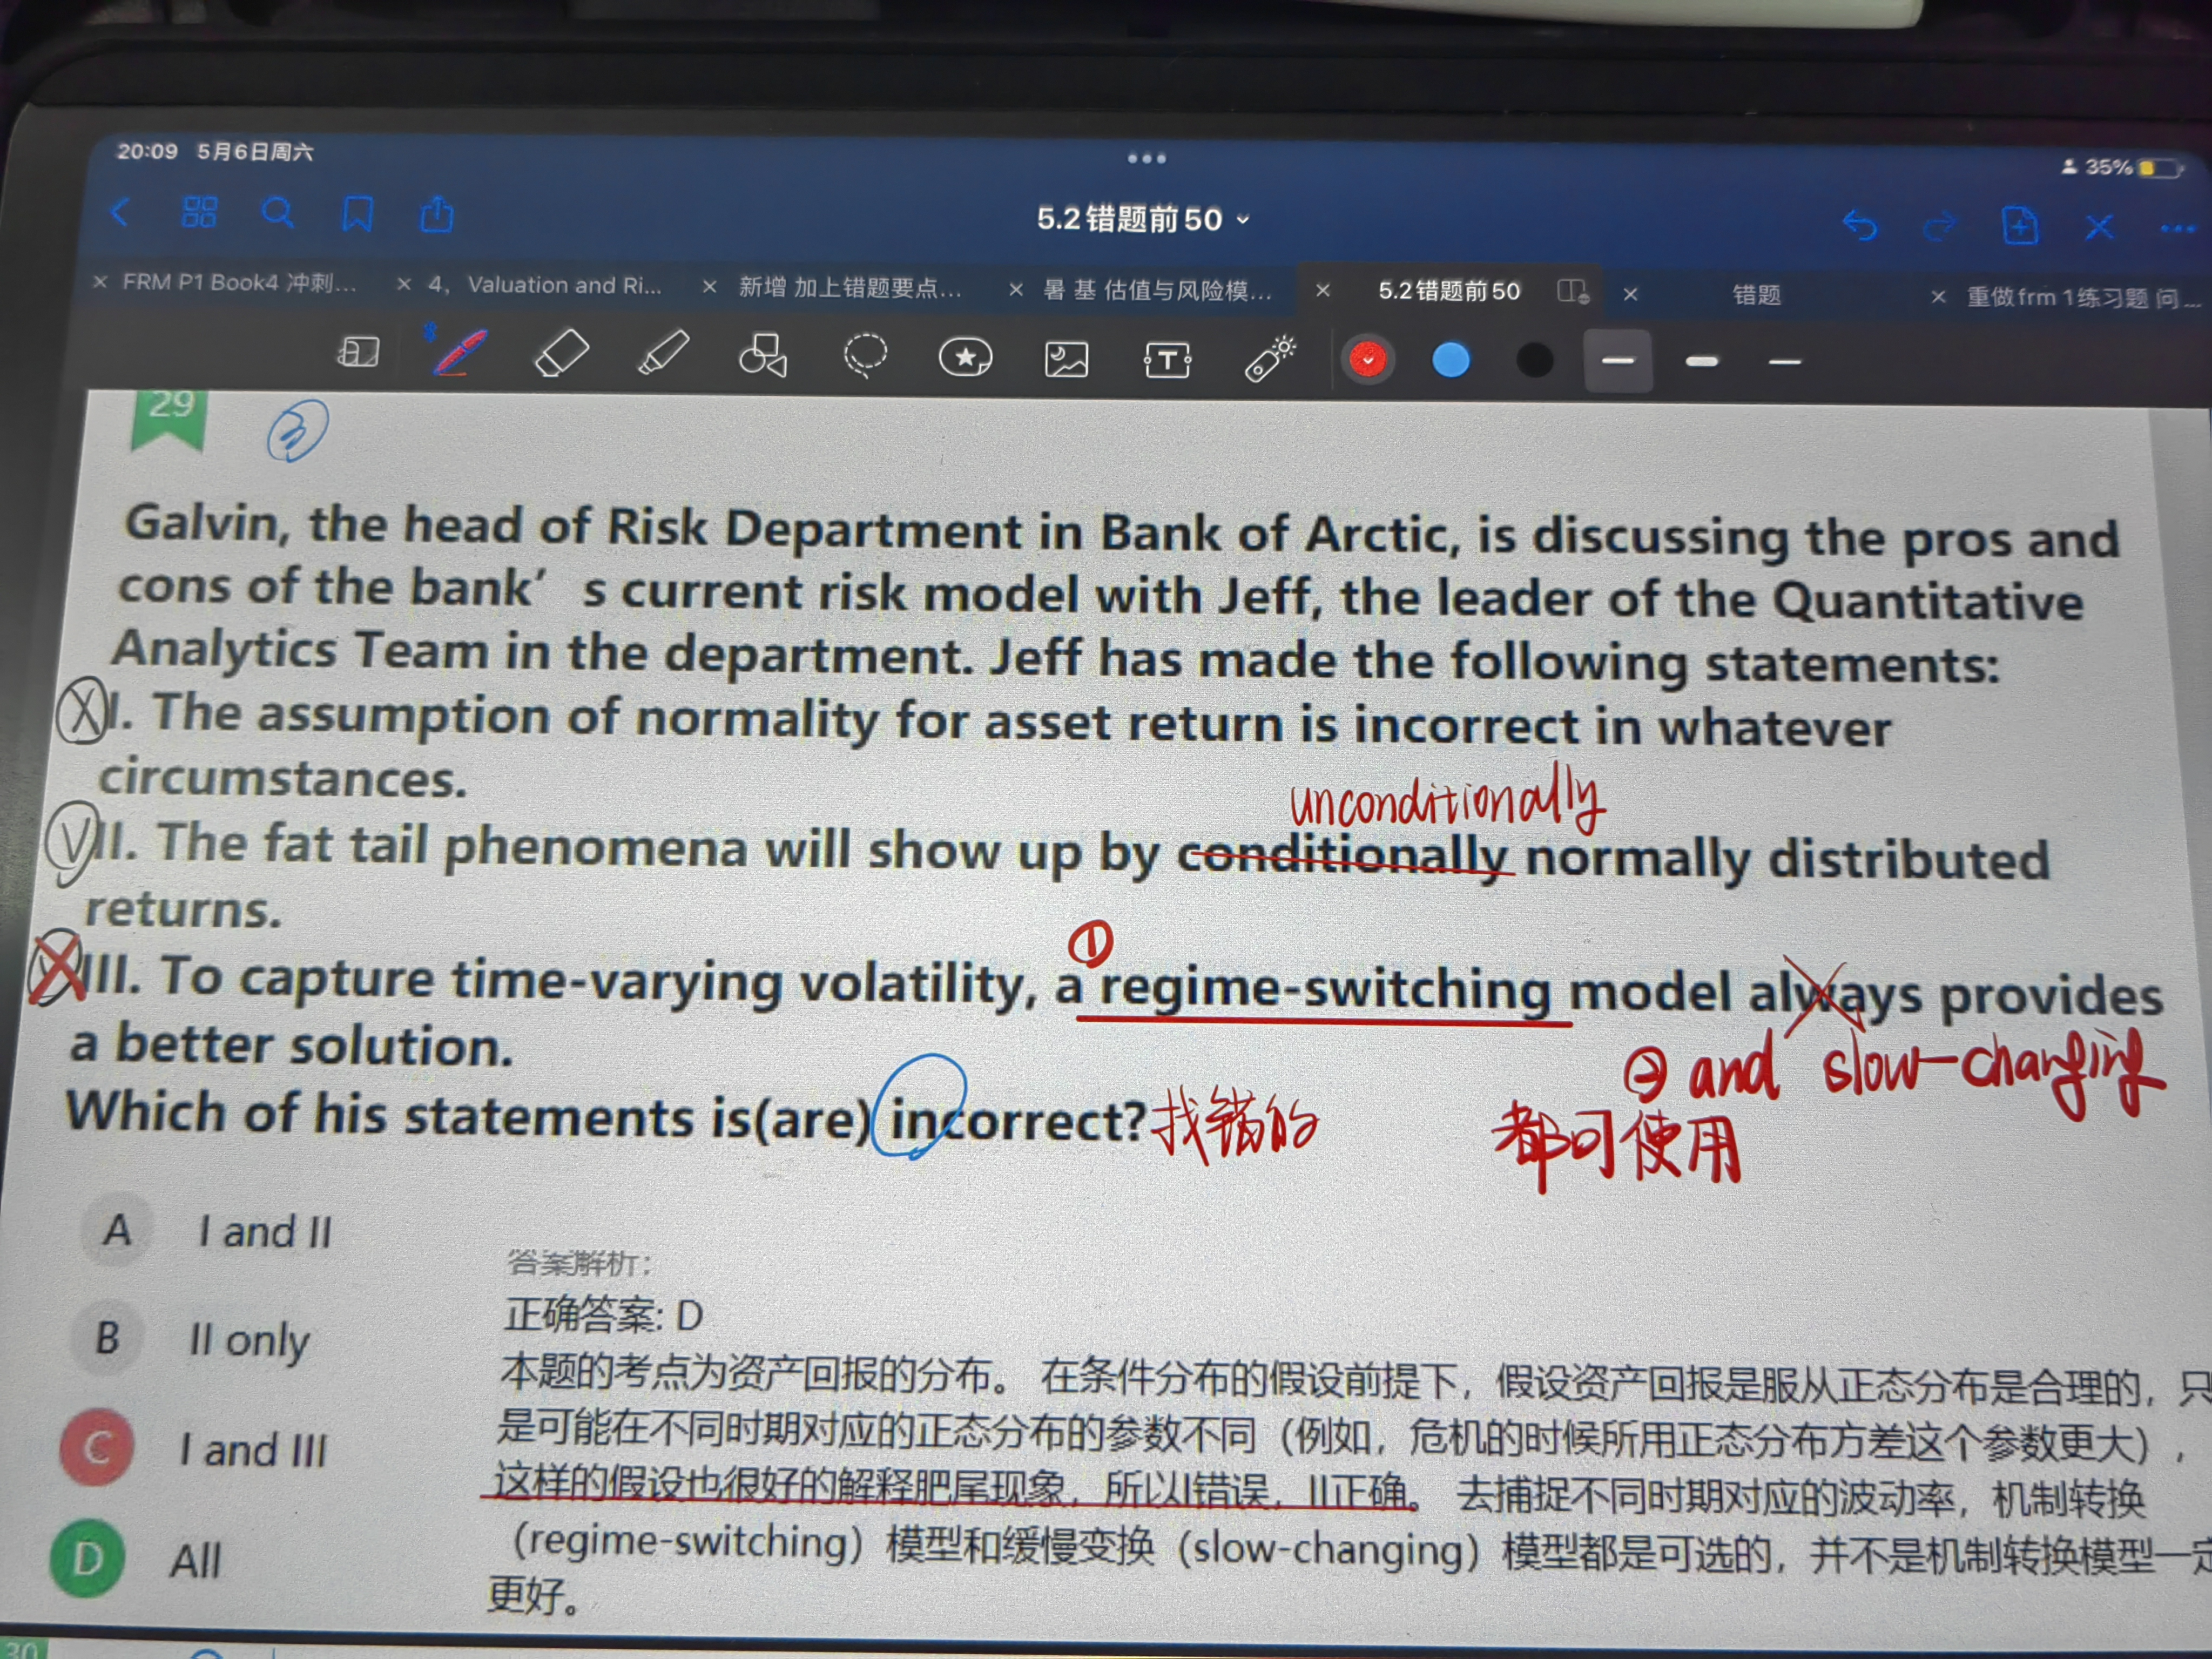The height and width of the screenshot is (1659, 2212).
Task: Select answer option A
Action: pyautogui.click(x=117, y=1230)
